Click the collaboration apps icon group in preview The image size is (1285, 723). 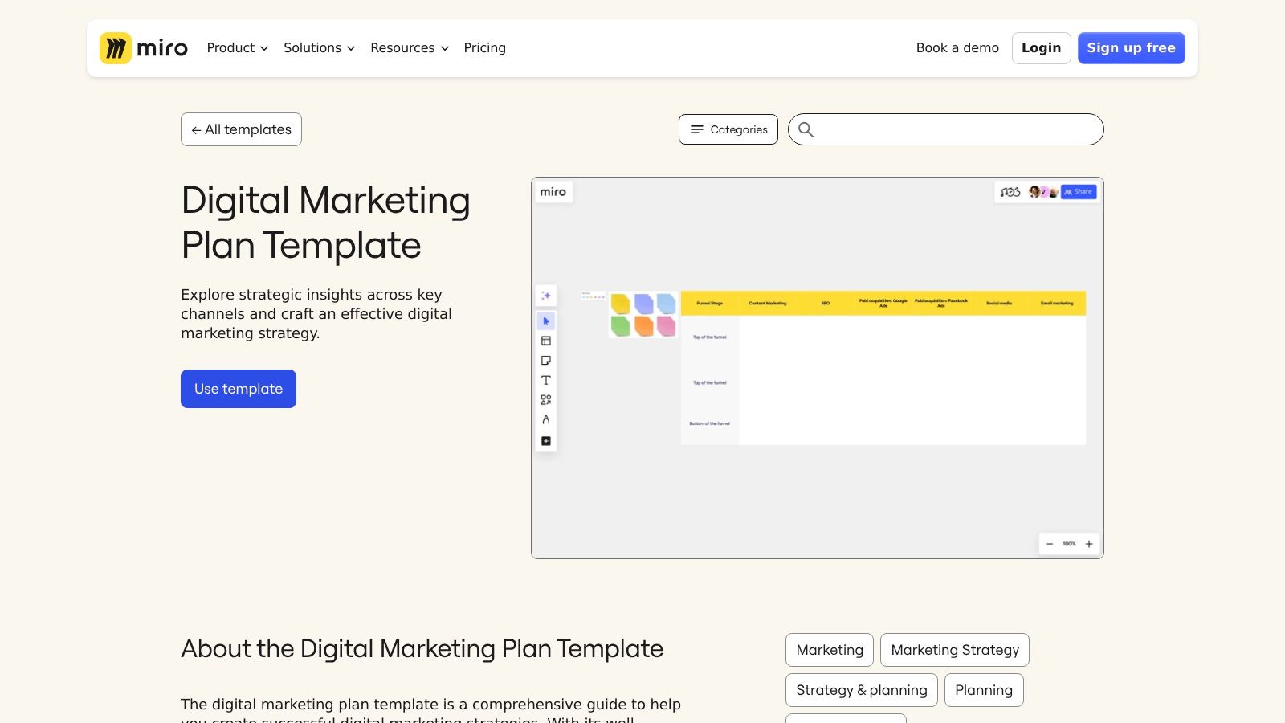pyautogui.click(x=1010, y=192)
